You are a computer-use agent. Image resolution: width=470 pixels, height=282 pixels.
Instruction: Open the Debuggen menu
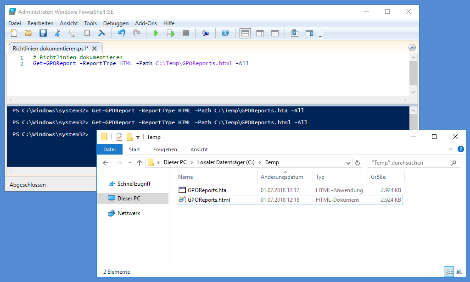[116, 23]
